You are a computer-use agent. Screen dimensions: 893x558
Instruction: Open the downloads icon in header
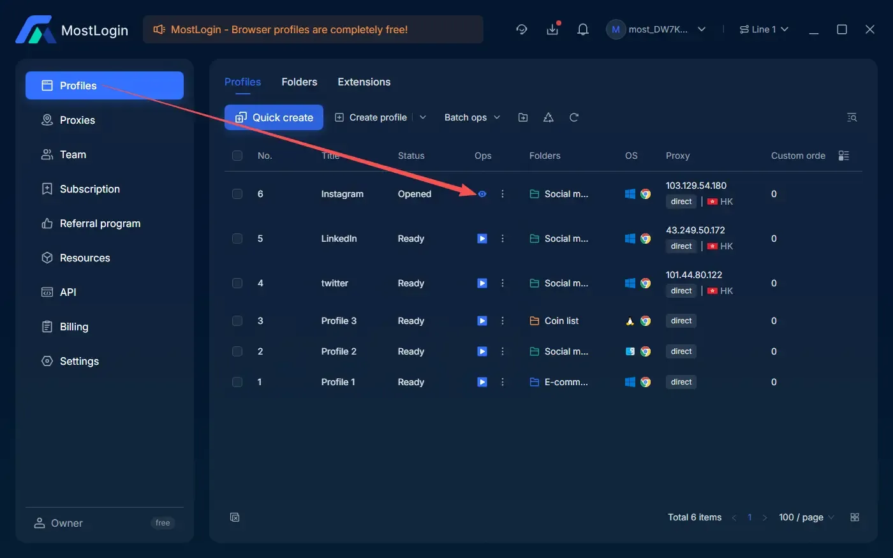552,29
